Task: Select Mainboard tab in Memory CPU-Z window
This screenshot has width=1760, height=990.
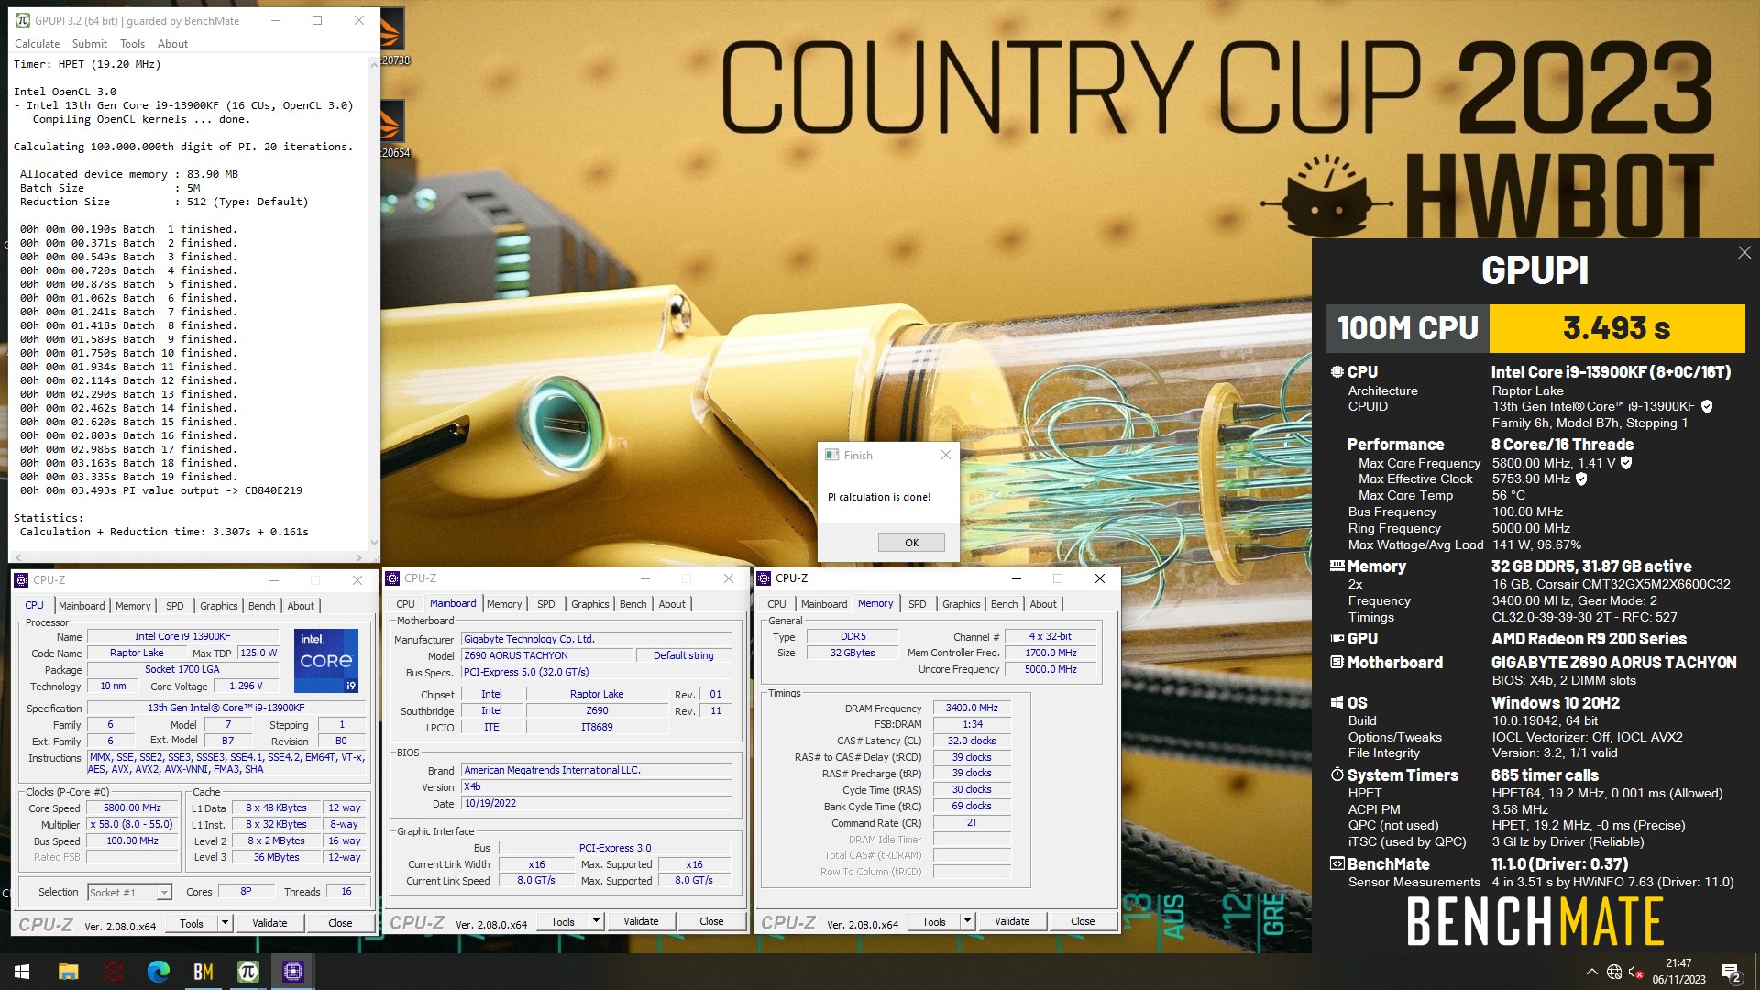Action: point(824,604)
